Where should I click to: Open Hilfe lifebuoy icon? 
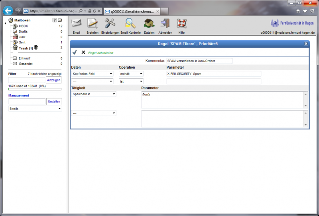click(x=181, y=24)
